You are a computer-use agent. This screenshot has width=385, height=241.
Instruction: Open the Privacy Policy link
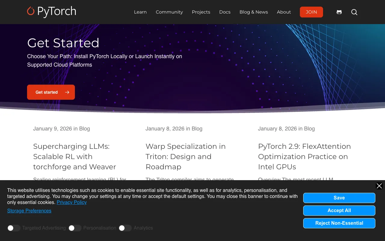[72, 202]
